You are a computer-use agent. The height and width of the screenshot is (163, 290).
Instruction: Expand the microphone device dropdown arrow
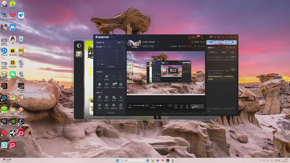(132, 105)
